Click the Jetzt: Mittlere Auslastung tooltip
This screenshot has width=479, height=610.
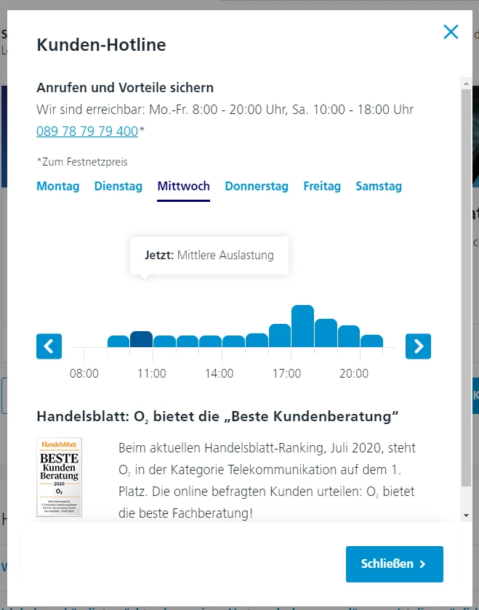(209, 255)
